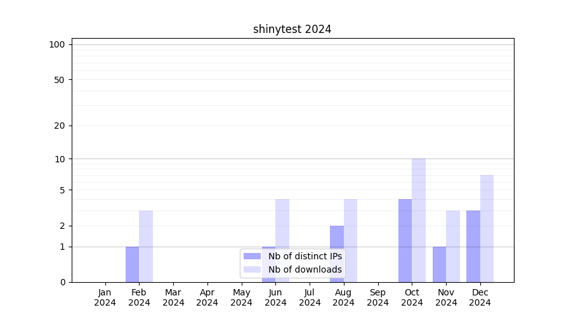The height and width of the screenshot is (317, 571).
Task: Click the 'shinytest 2024' chart title
Action: coord(292,29)
